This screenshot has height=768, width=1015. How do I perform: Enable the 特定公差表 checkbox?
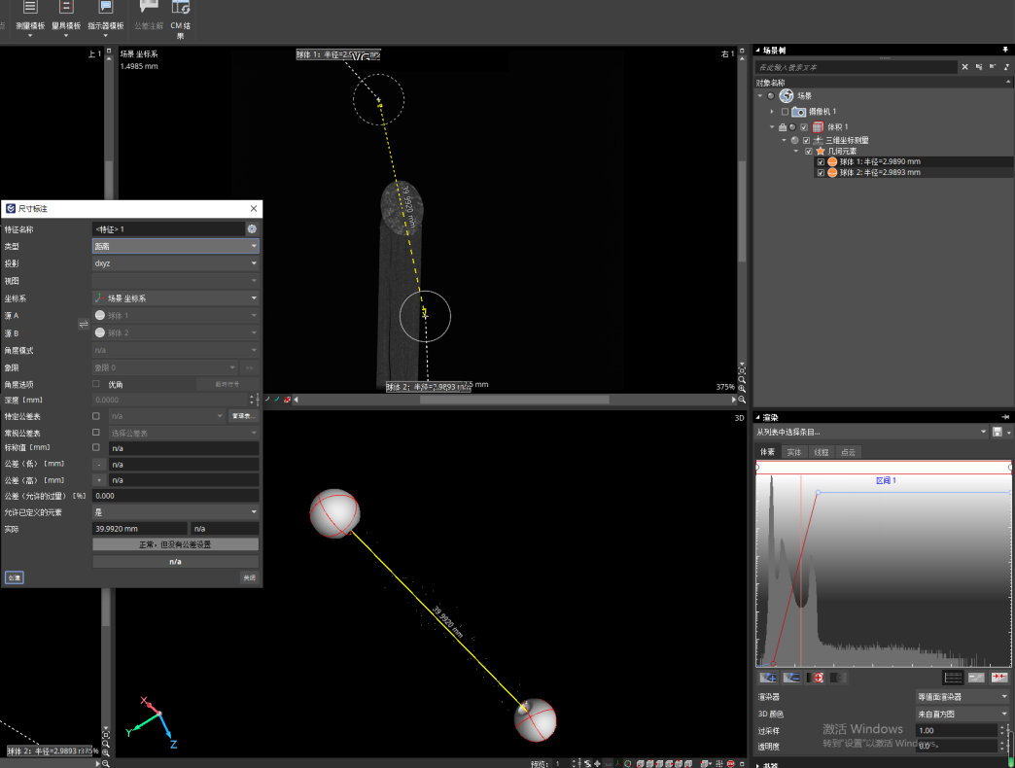(96, 416)
